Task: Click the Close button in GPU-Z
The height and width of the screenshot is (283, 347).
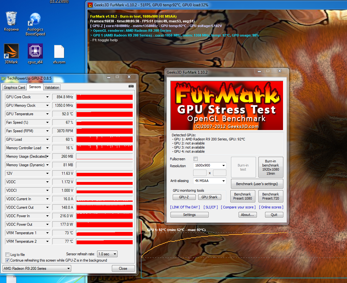Action: [123, 269]
